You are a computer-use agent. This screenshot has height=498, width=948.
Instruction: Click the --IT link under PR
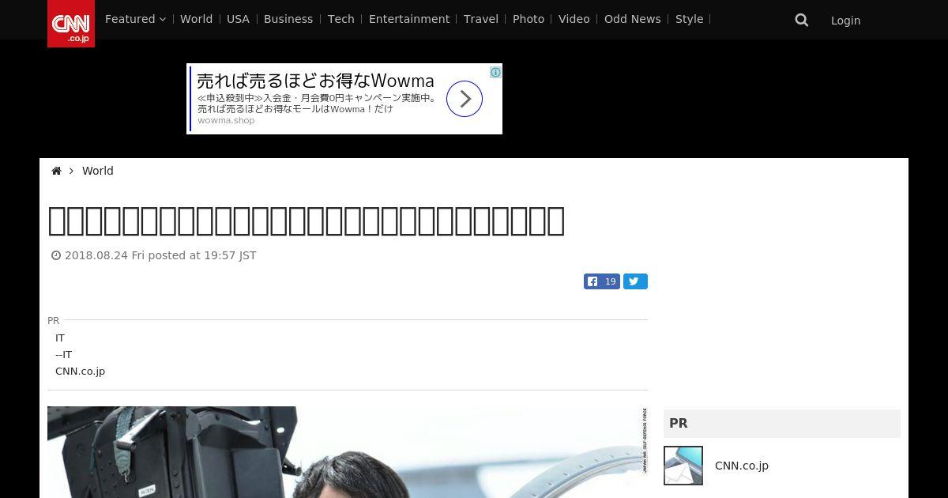click(64, 354)
